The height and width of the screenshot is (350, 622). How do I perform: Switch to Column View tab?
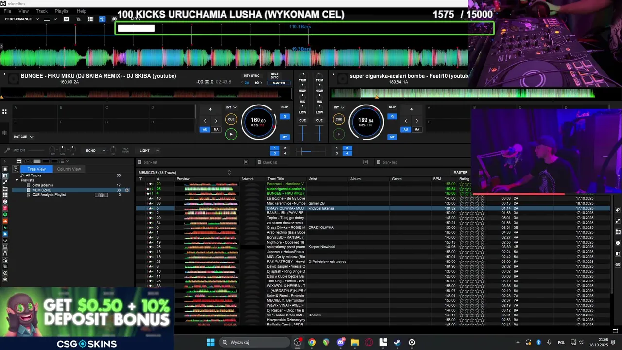coord(69,169)
